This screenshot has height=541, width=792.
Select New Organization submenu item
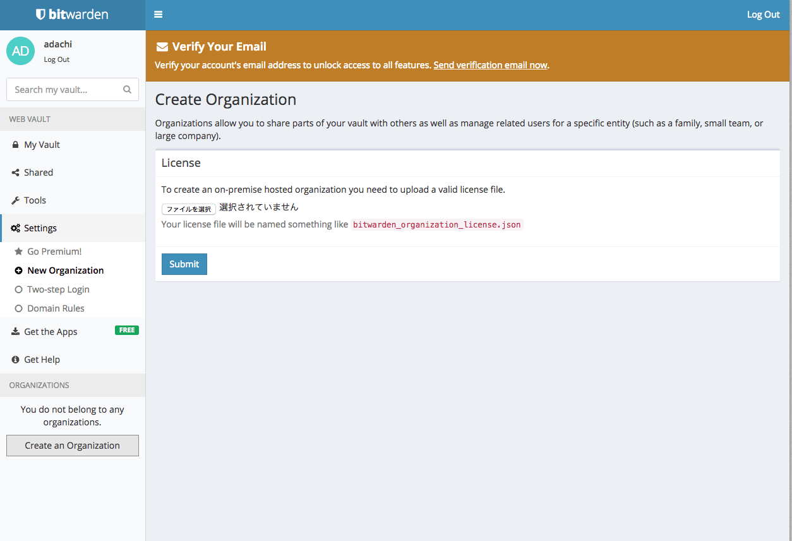[65, 270]
